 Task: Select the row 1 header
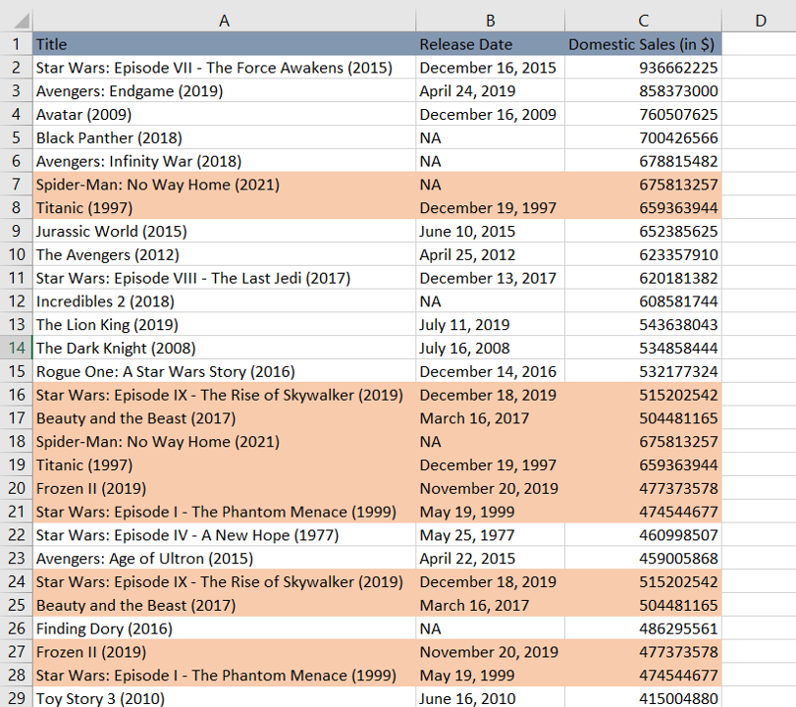17,44
